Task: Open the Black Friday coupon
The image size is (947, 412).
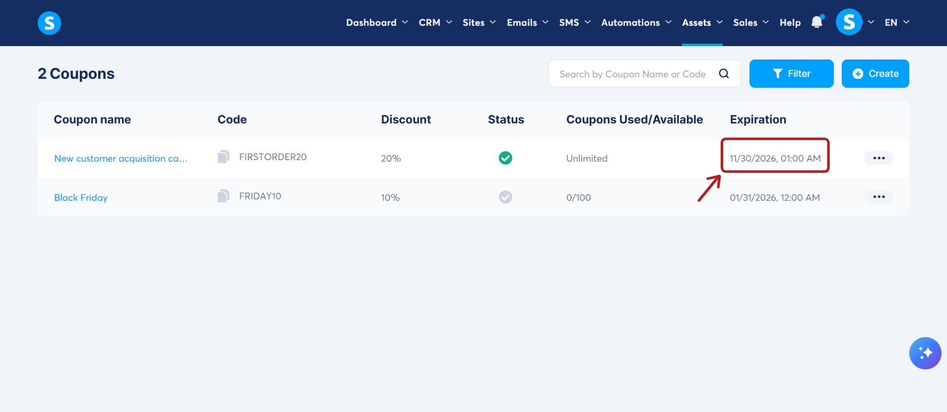Action: (x=81, y=197)
